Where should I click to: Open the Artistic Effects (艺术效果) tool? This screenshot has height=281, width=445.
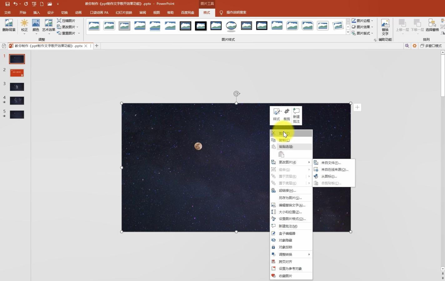[x=48, y=25]
